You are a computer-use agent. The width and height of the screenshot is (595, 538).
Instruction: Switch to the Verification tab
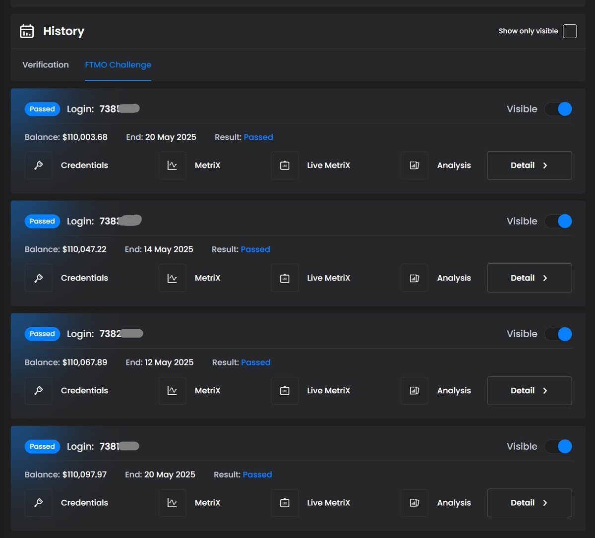[x=46, y=65]
